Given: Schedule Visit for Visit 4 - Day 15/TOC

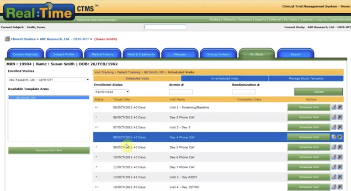Looking at the screenshot, I should pos(308,187).
